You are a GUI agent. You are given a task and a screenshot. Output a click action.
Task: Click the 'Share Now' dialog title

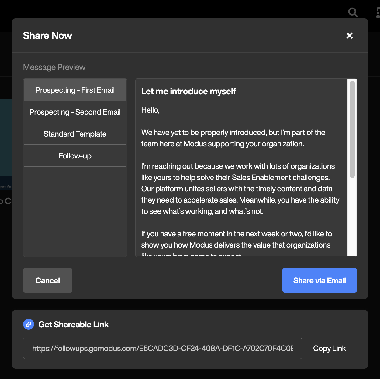point(47,36)
